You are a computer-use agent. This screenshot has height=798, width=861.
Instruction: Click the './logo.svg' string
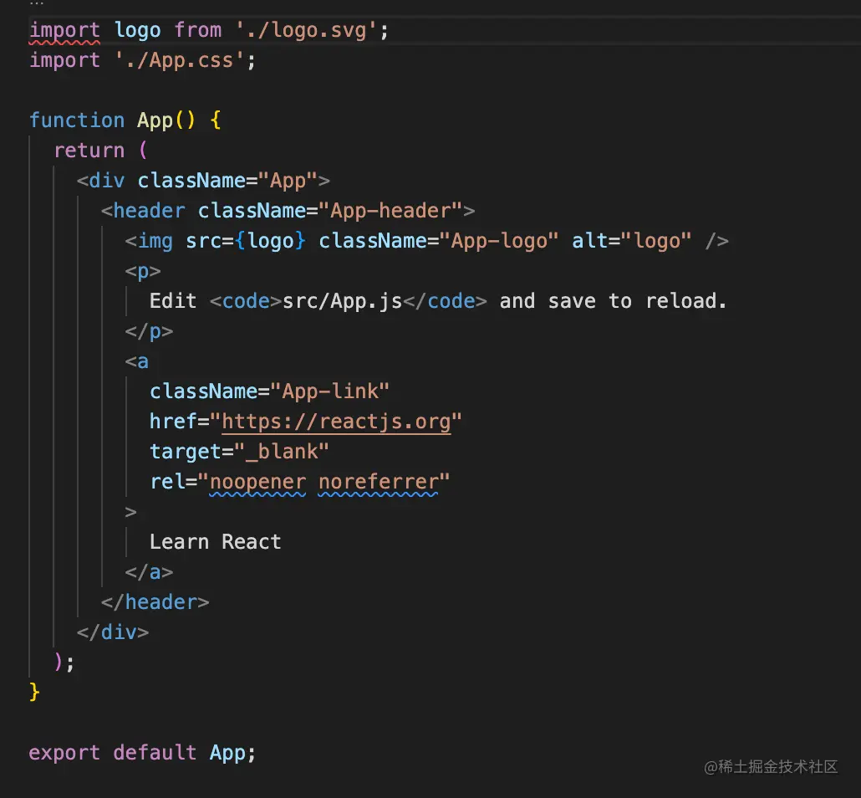[x=307, y=30]
